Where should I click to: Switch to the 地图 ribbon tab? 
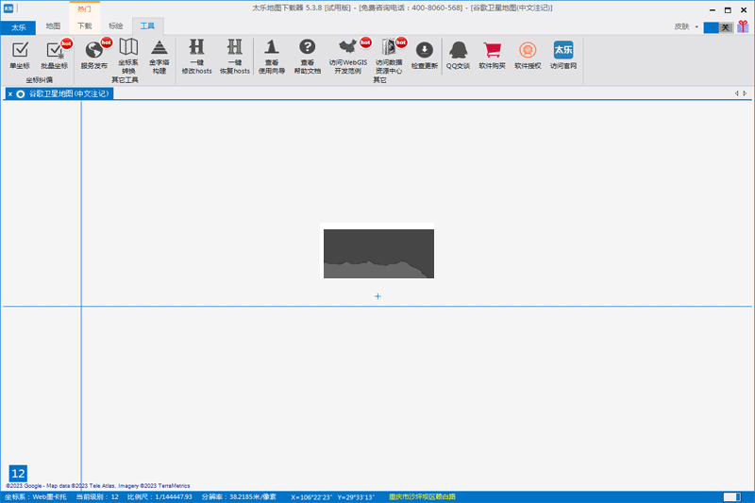click(x=53, y=26)
